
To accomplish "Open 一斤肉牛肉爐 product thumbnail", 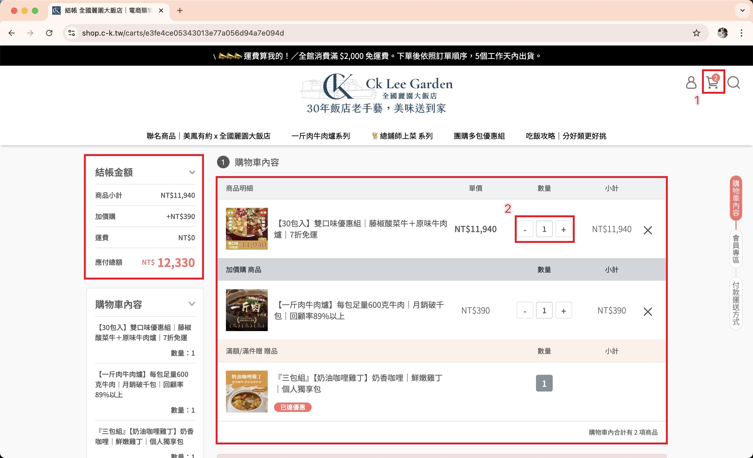I will 247,310.
